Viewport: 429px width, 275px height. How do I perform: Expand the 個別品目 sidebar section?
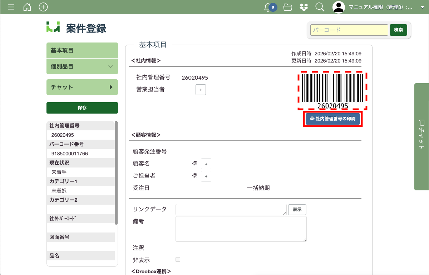(x=110, y=67)
